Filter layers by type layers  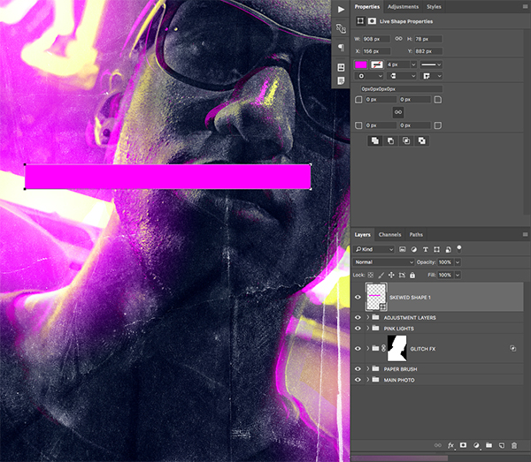[426, 249]
